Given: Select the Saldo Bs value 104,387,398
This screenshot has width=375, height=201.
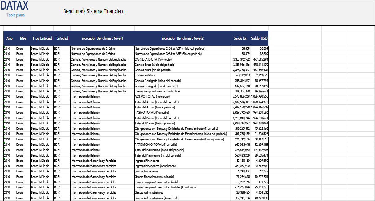Looking at the screenshot, I should (240, 91).
